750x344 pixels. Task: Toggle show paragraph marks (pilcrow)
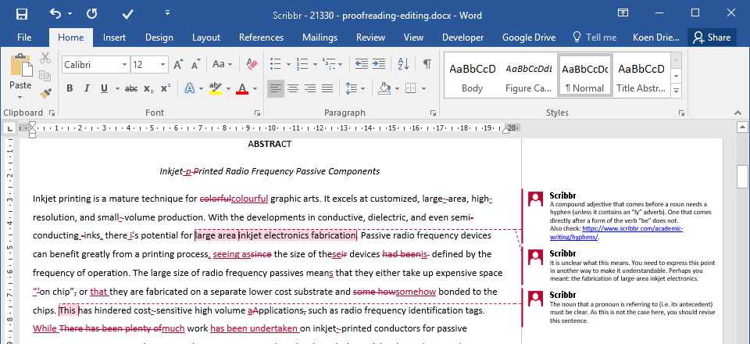pos(427,65)
